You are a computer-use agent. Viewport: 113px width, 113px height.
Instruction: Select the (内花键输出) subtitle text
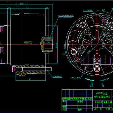102,97
